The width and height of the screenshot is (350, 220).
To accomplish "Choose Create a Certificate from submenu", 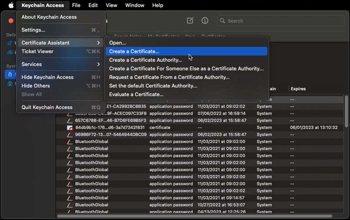I will (x=134, y=51).
